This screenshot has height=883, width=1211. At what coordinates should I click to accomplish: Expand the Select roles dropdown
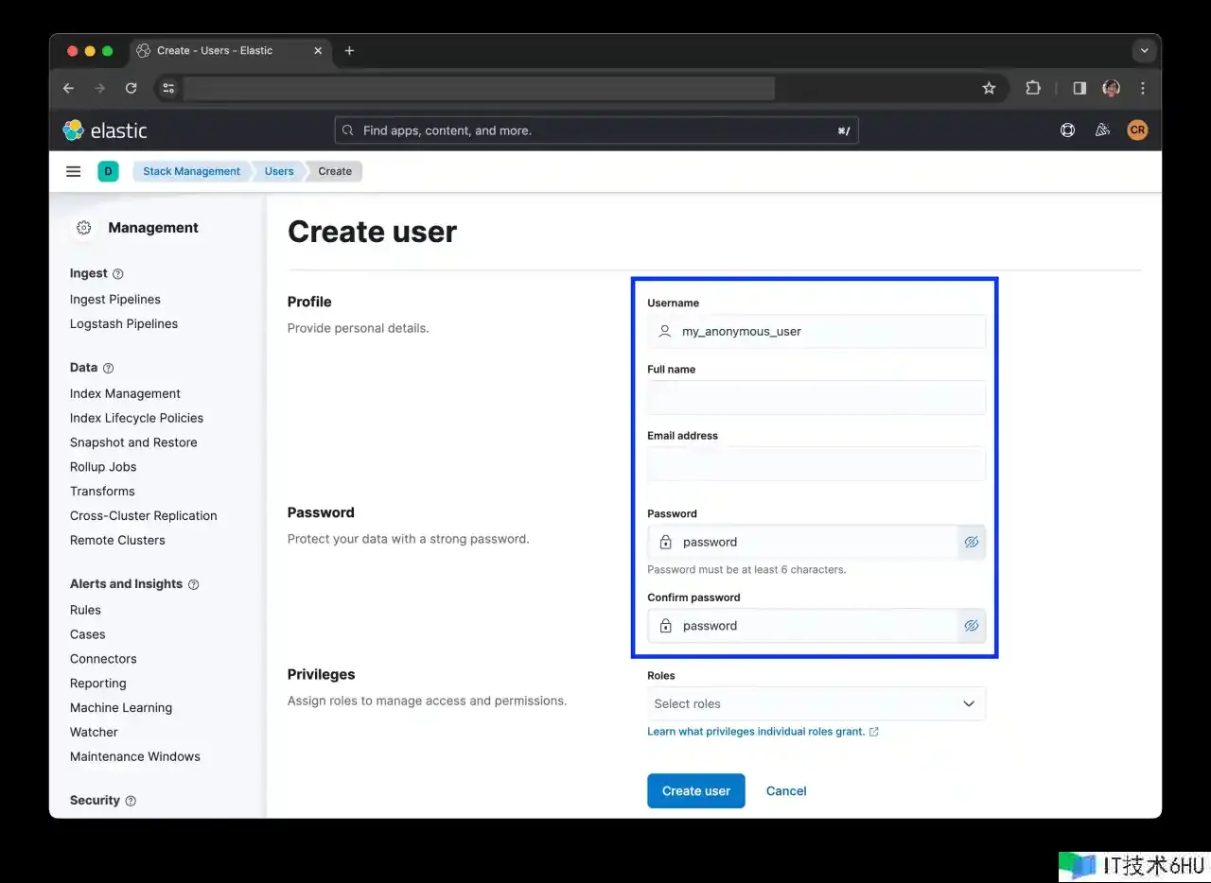point(816,704)
